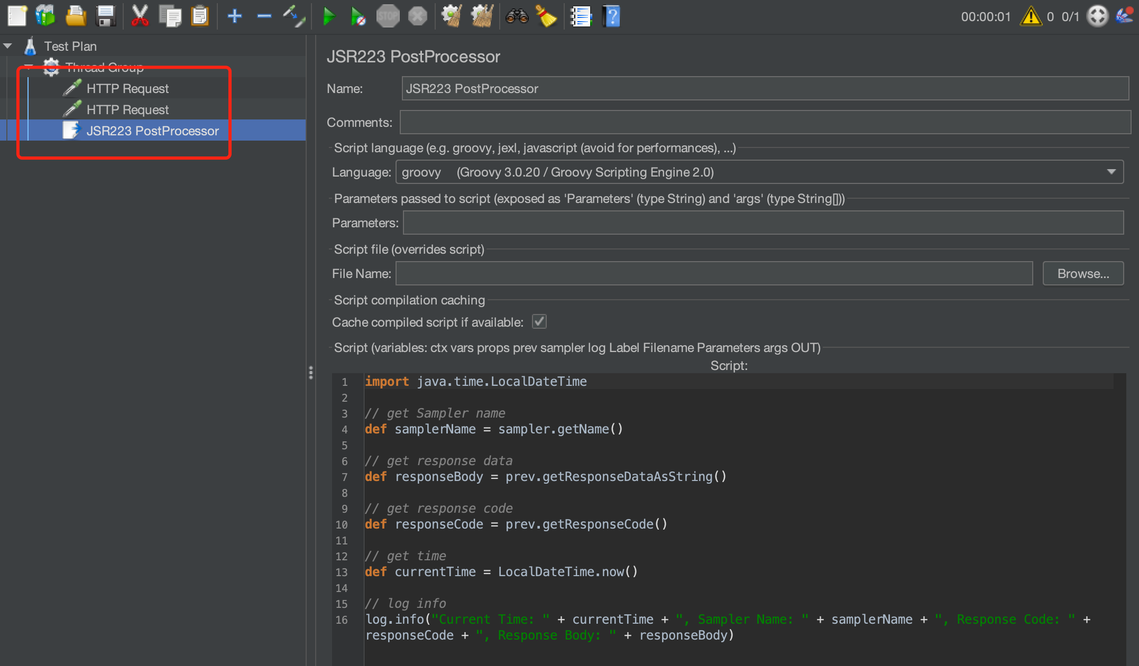The image size is (1139, 666).
Task: Click the New test plan icon
Action: pos(17,16)
